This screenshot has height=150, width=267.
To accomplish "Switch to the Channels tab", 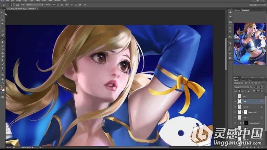I will pyautogui.click(x=243, y=80).
